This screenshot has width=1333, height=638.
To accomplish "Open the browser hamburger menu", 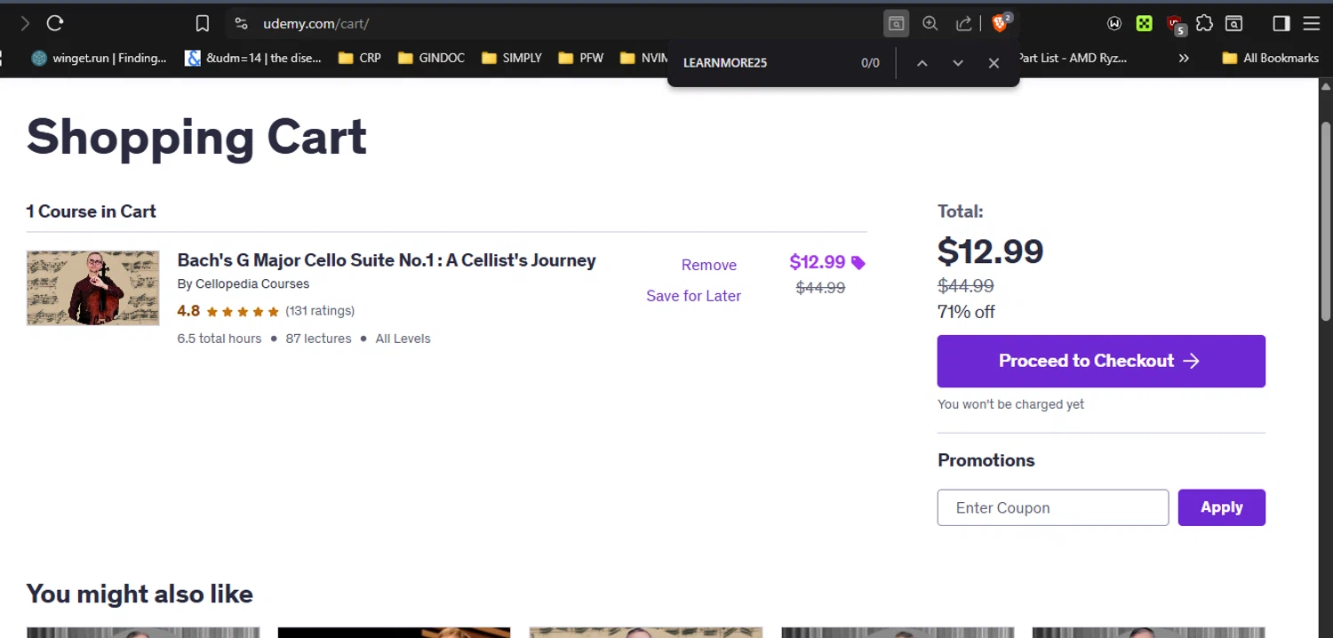I will 1312,24.
